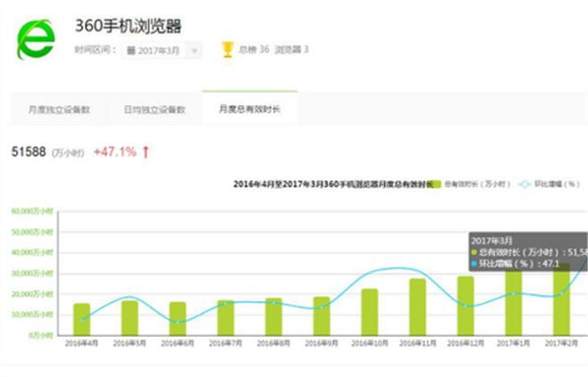The image size is (588, 377).
Task: Click the 2016年10月 bar
Action: pos(370,312)
